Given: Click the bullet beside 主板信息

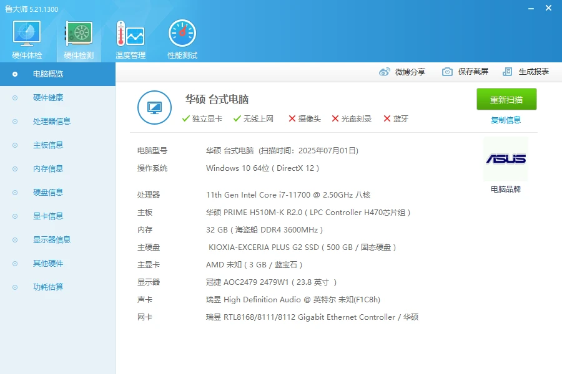Looking at the screenshot, I should tap(15, 145).
